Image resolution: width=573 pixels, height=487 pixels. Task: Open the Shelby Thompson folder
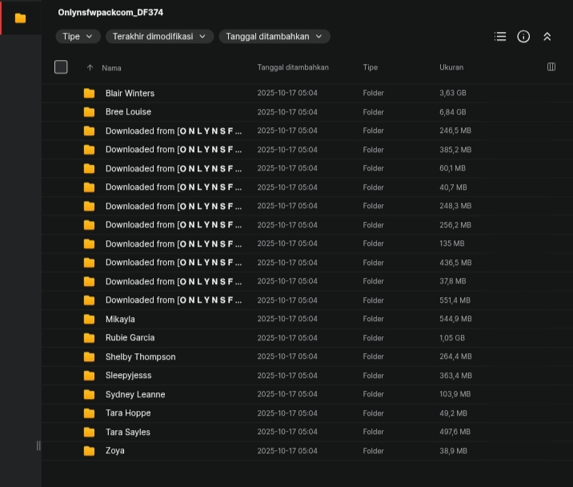click(140, 356)
